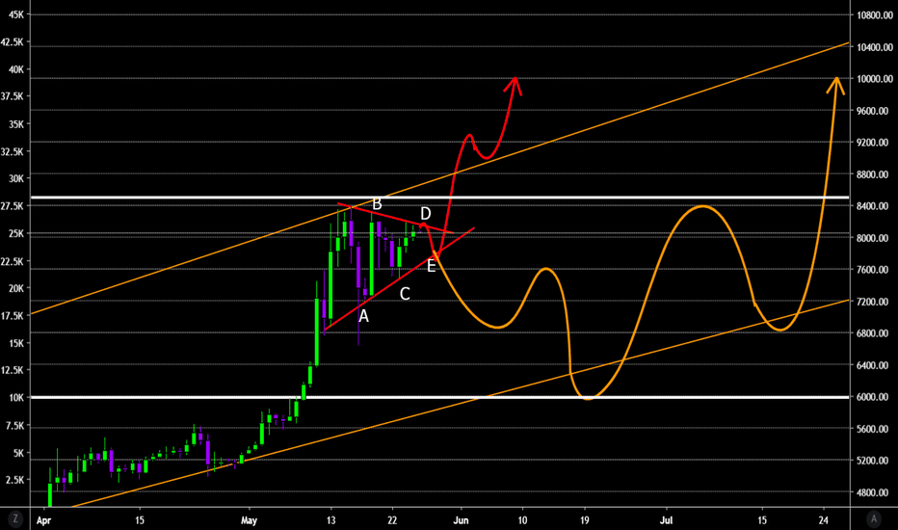Image resolution: width=898 pixels, height=530 pixels.
Task: Select the 12.5K left axis value
Action: (x=13, y=370)
